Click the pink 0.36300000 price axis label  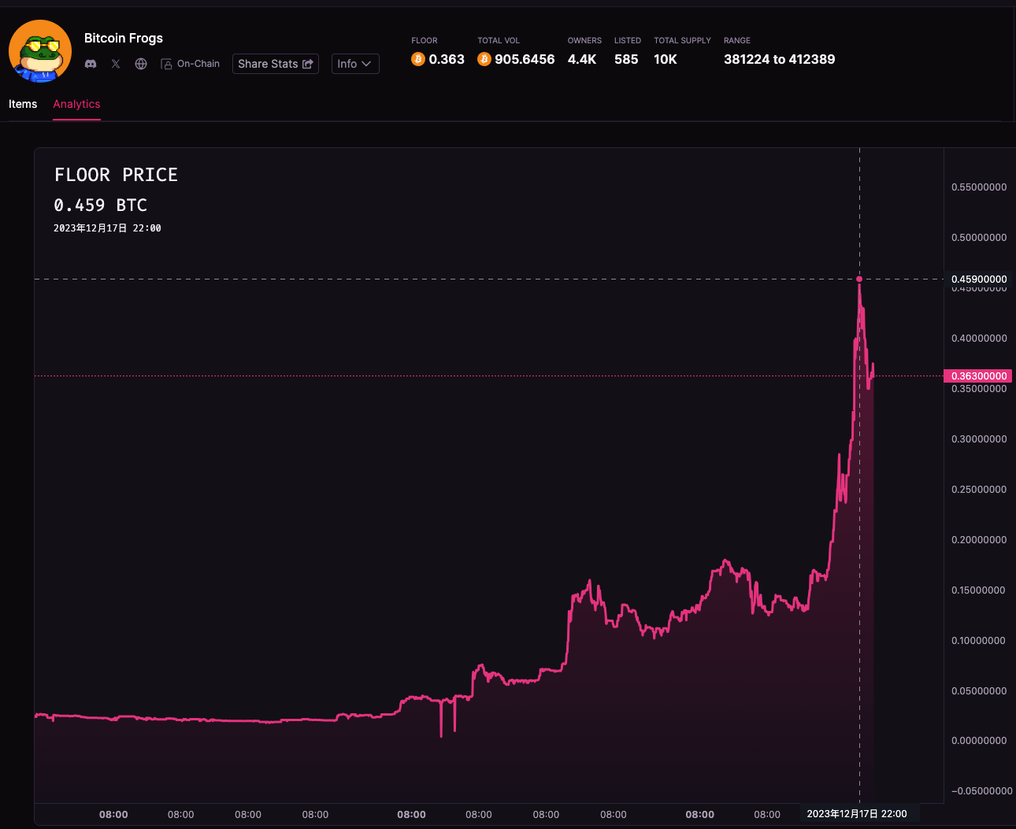point(979,376)
